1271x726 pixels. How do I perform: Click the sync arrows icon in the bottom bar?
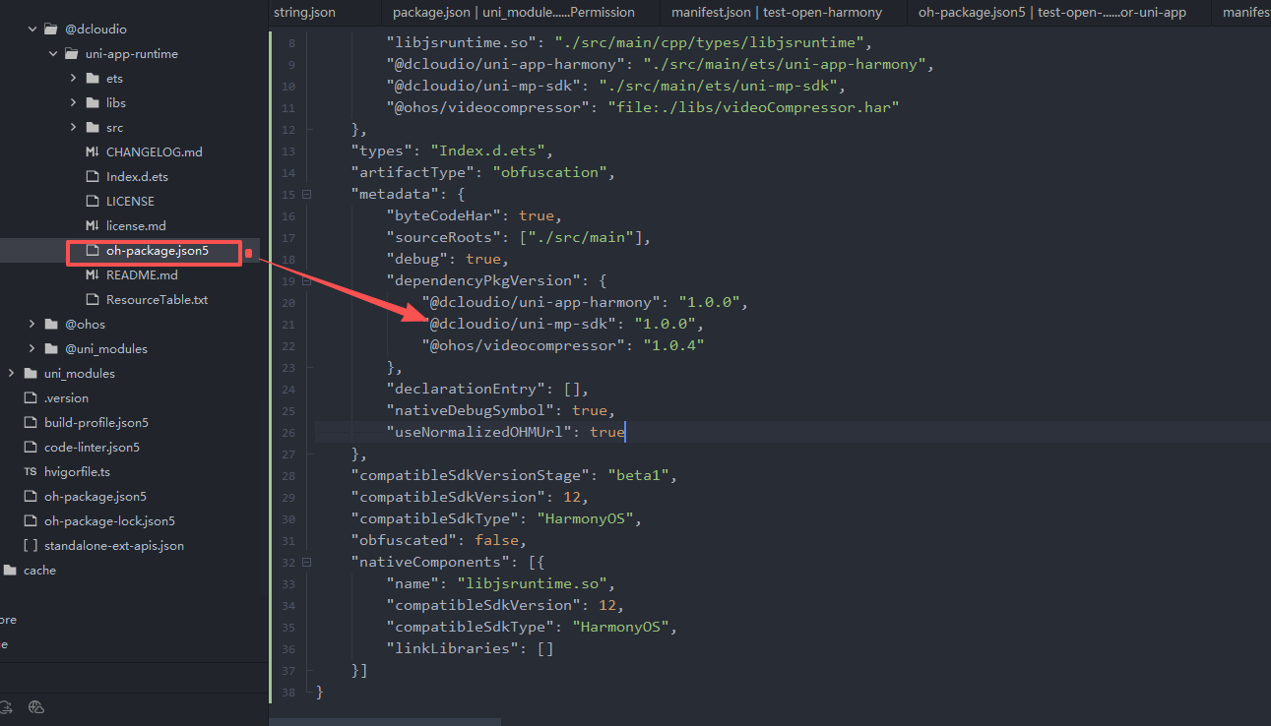click(x=6, y=706)
